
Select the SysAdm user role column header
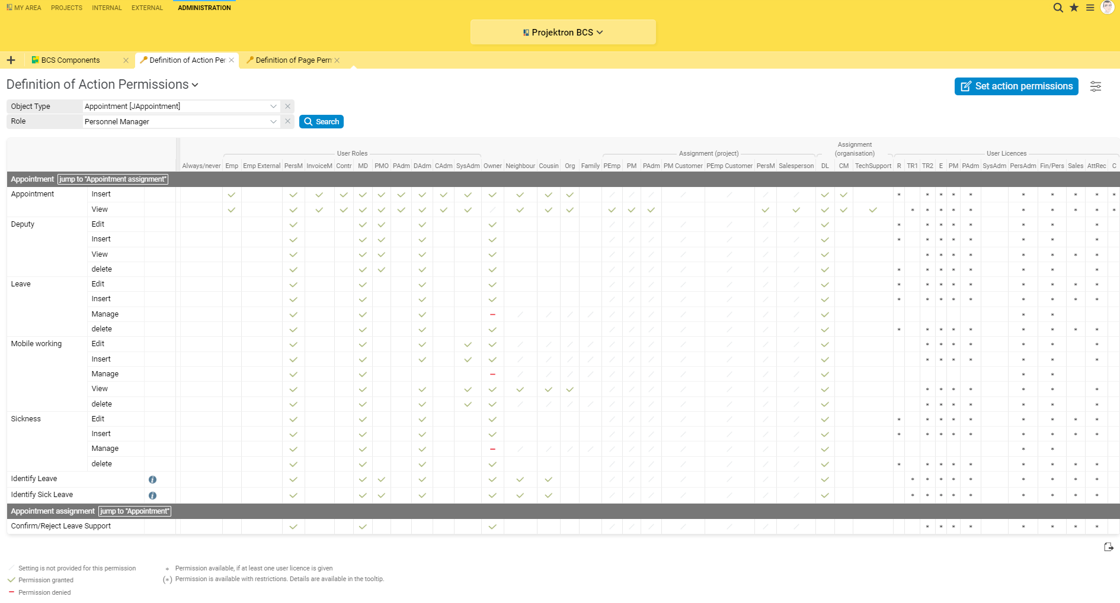pos(468,166)
